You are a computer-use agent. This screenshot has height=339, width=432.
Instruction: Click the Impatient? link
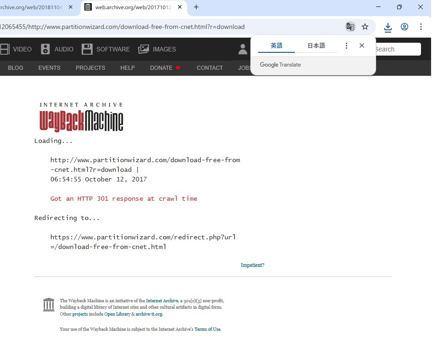(x=252, y=265)
